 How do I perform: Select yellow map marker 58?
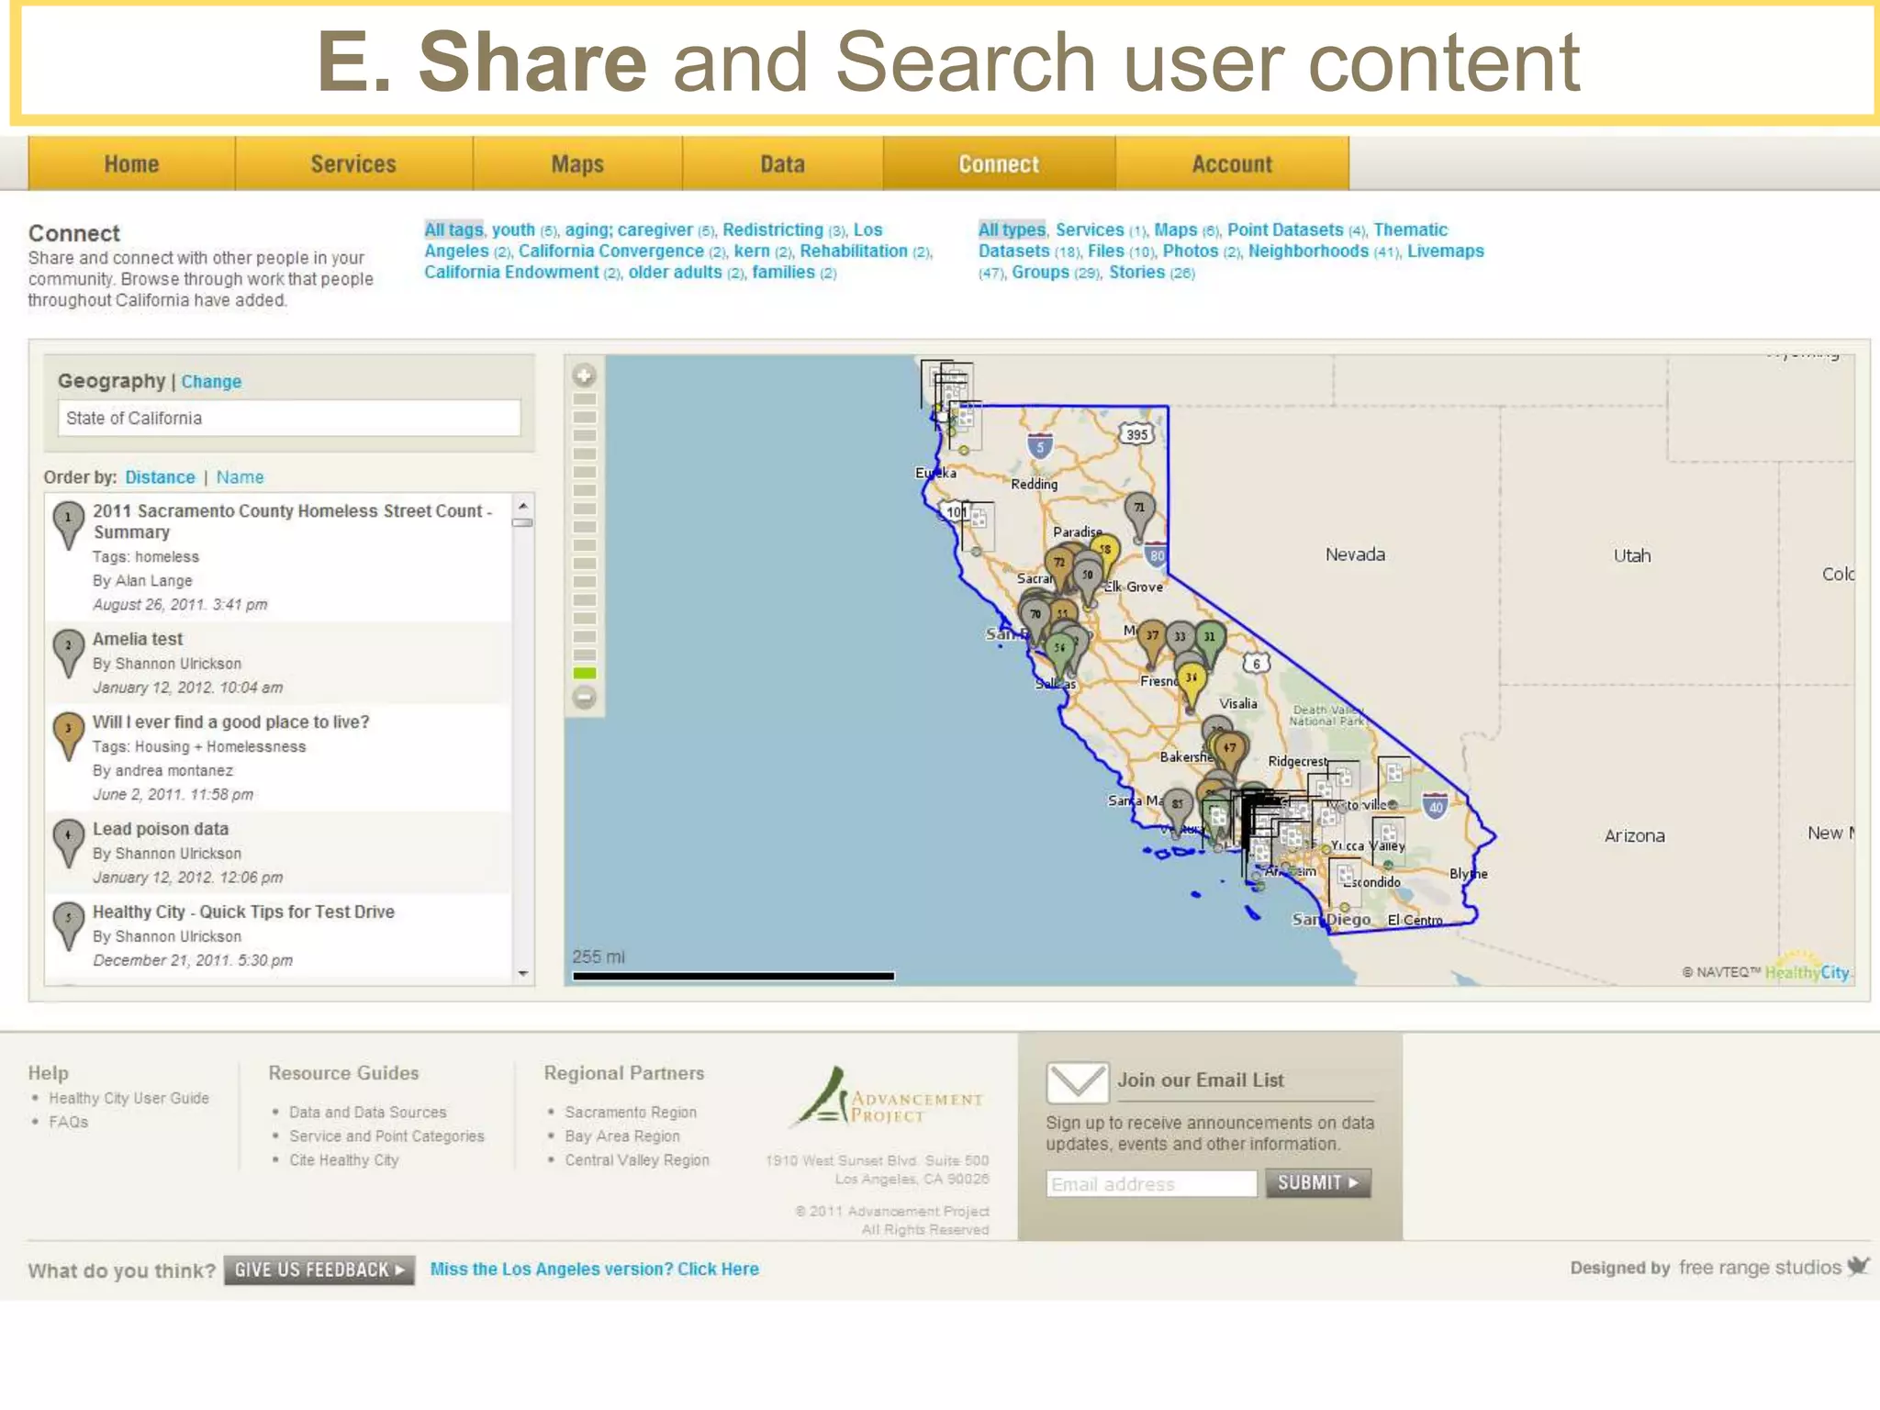tap(1105, 553)
